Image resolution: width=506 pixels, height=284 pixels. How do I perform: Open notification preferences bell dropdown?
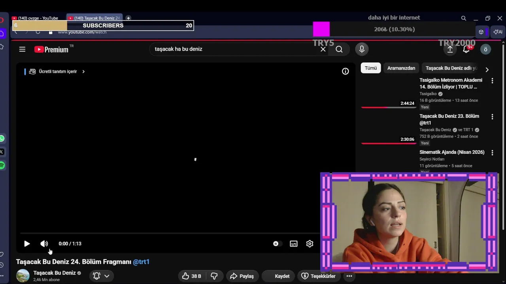point(101,276)
